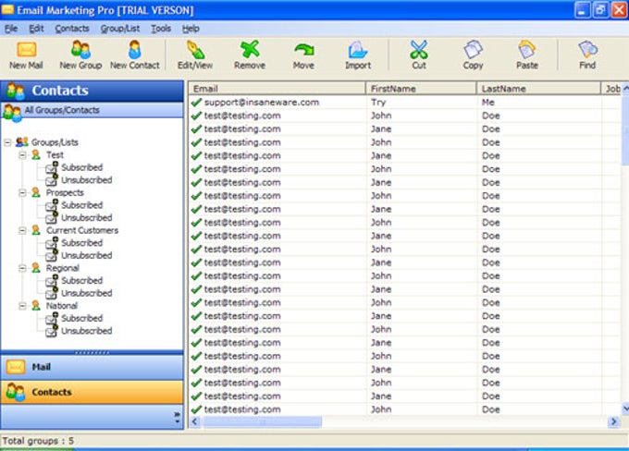The width and height of the screenshot is (629, 451).
Task: Select the Prospects group
Action: [65, 193]
